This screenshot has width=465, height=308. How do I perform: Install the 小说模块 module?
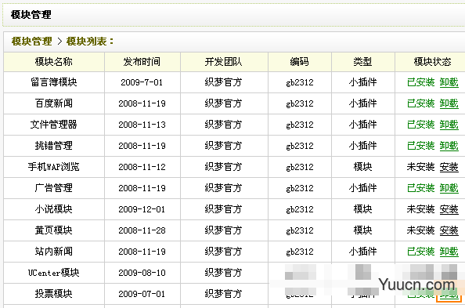pos(449,209)
